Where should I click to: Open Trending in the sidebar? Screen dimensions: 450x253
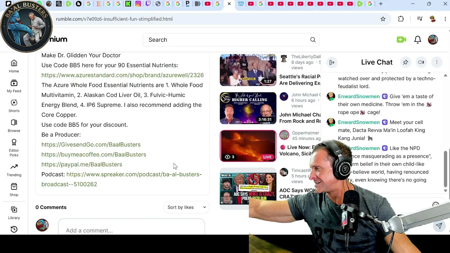pyautogui.click(x=14, y=170)
